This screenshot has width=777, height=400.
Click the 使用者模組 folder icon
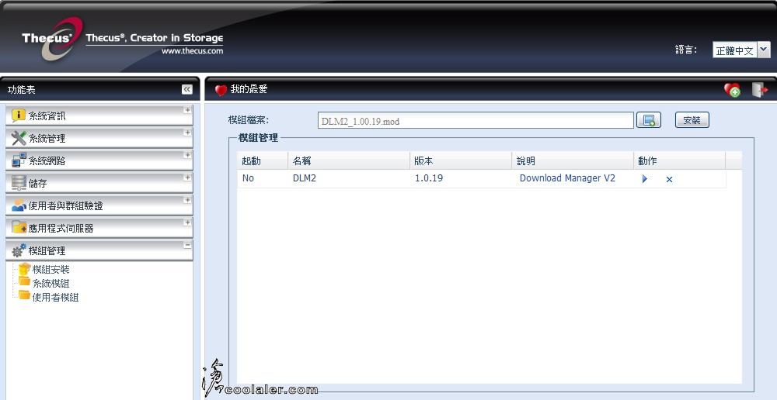point(24,295)
